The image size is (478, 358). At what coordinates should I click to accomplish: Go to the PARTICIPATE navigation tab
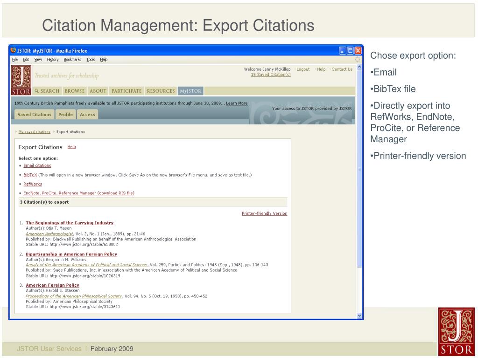127,91
